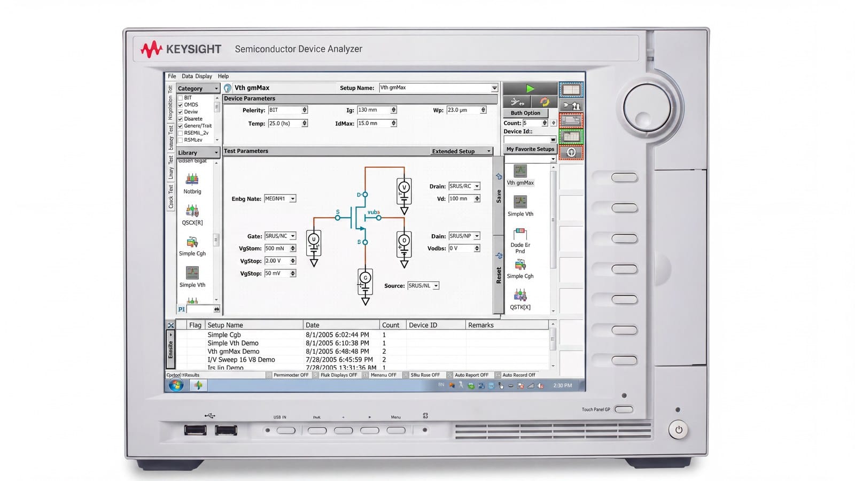Click the gray switching icon under the blue table icon
Image resolution: width=855 pixels, height=481 pixels.
tap(571, 106)
